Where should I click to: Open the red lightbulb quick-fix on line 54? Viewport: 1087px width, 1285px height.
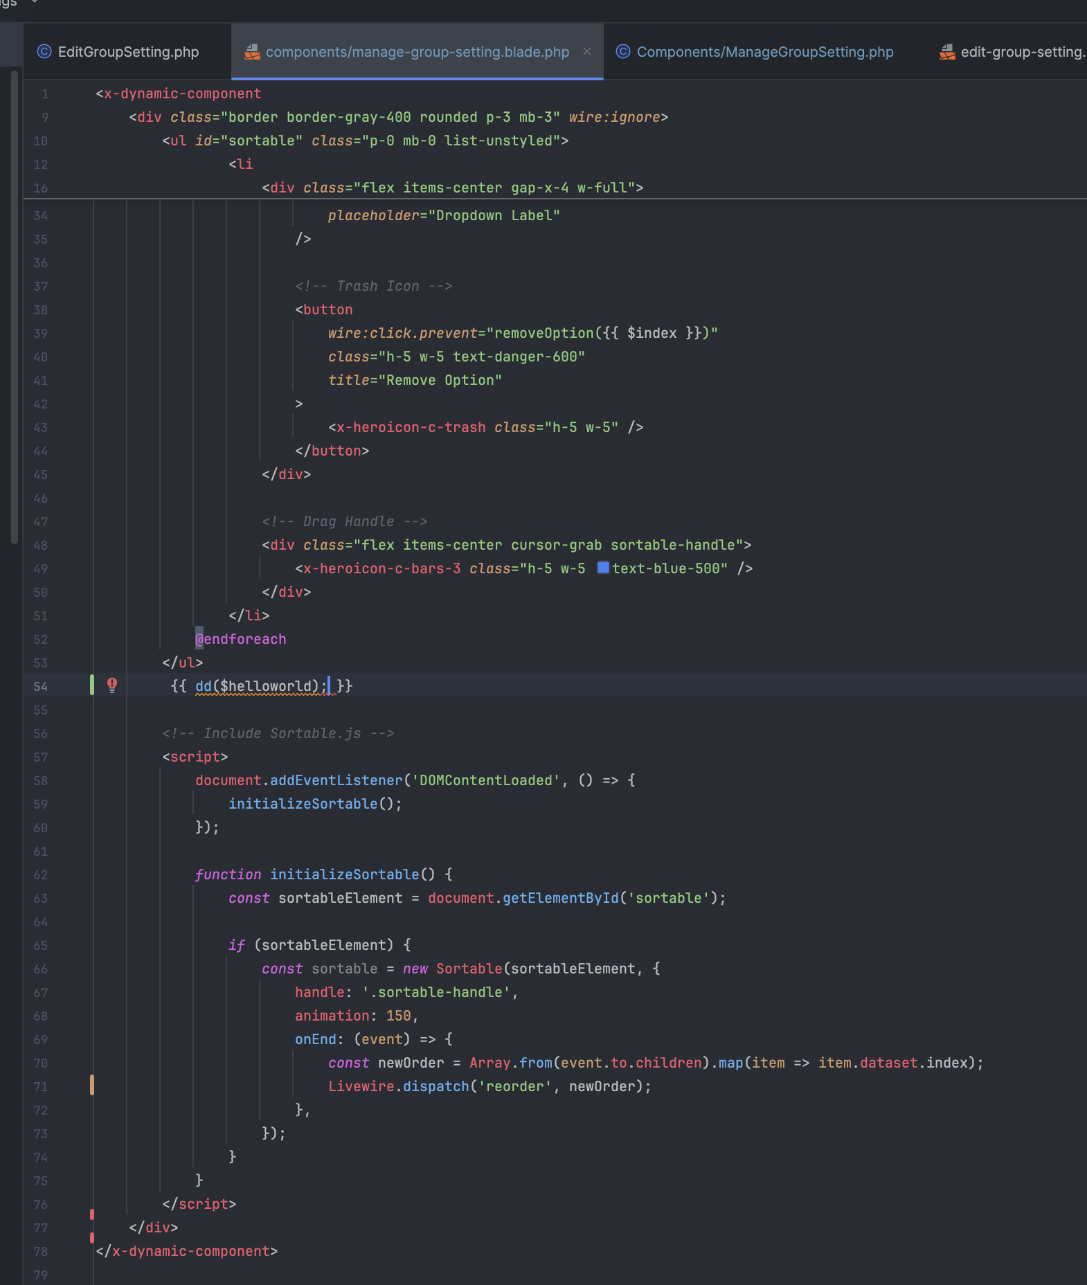(112, 685)
